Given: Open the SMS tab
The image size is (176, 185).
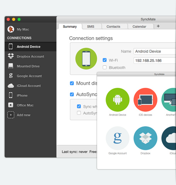Looking at the screenshot, I should [x=91, y=27].
